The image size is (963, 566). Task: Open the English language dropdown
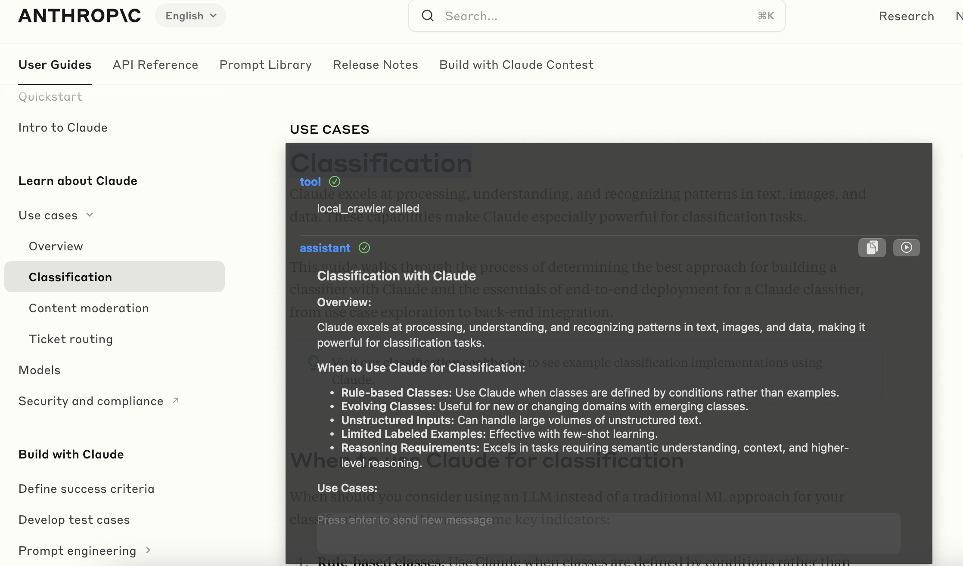click(190, 15)
